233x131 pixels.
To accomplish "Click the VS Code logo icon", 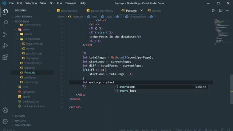I will (4, 3).
